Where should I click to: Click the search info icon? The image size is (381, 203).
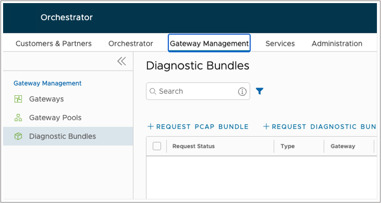pos(242,92)
